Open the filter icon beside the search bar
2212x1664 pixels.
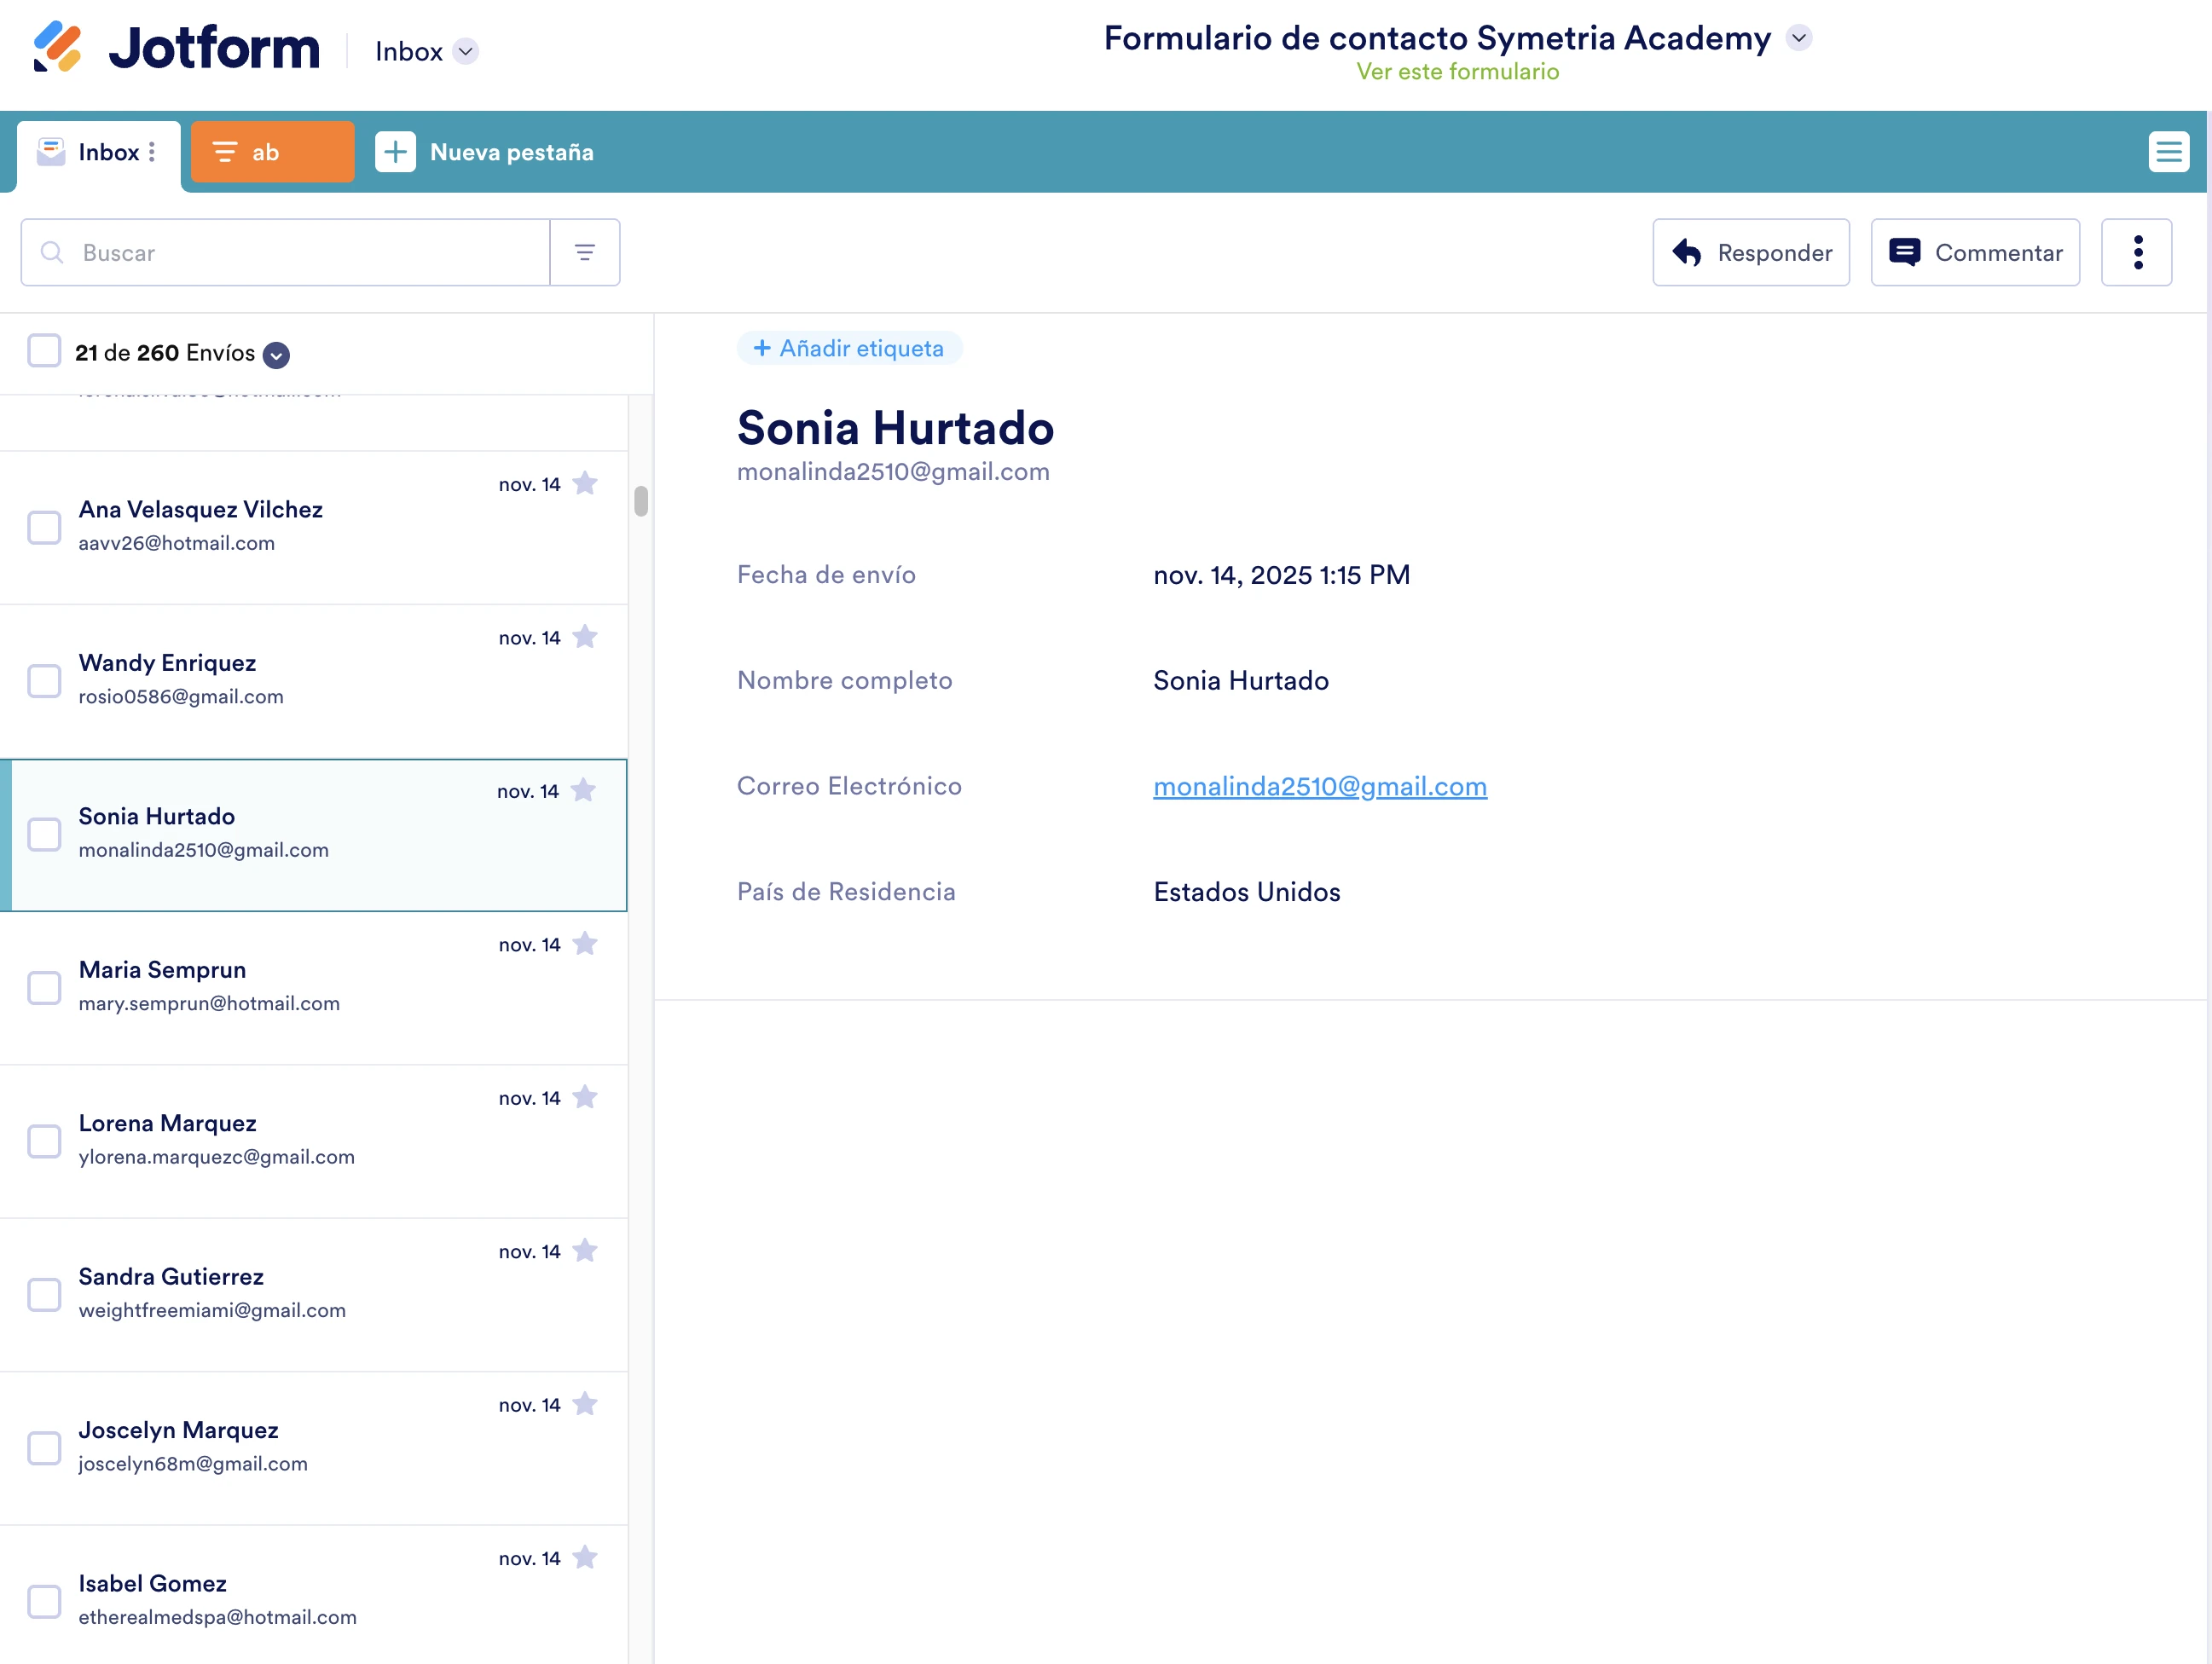[x=585, y=251]
